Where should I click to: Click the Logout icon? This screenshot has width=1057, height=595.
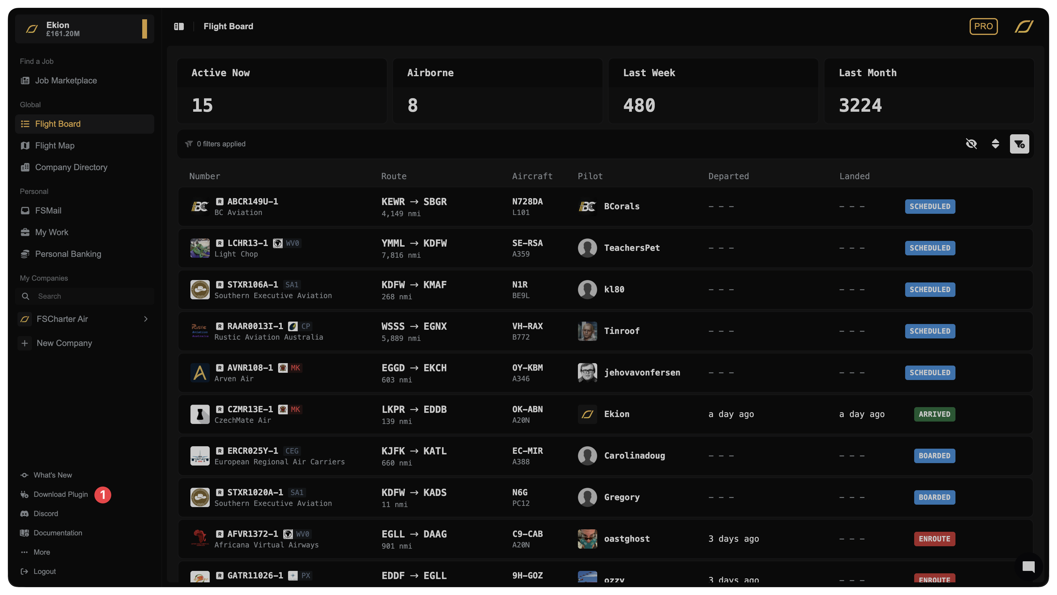(25, 572)
